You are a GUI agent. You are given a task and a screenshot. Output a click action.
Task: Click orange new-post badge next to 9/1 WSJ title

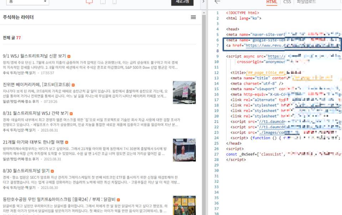click(69, 56)
